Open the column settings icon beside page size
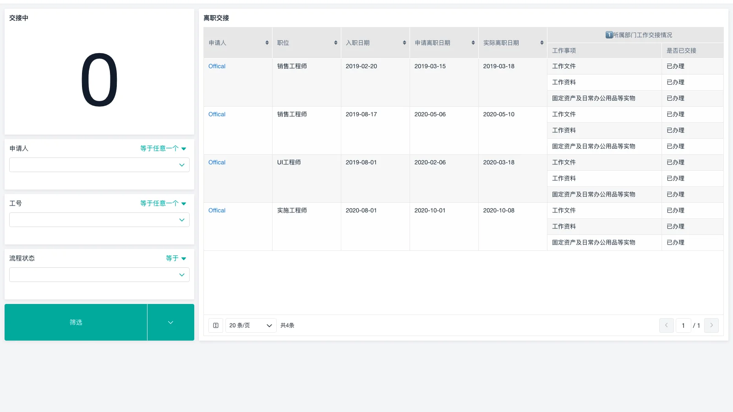This screenshot has width=733, height=412. (x=215, y=325)
